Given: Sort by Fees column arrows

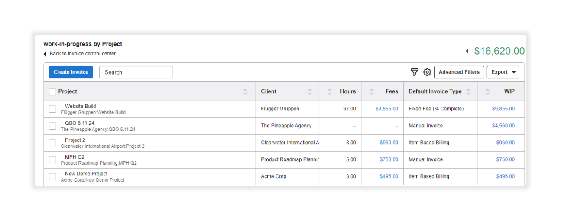Looking at the screenshot, I should (372, 91).
